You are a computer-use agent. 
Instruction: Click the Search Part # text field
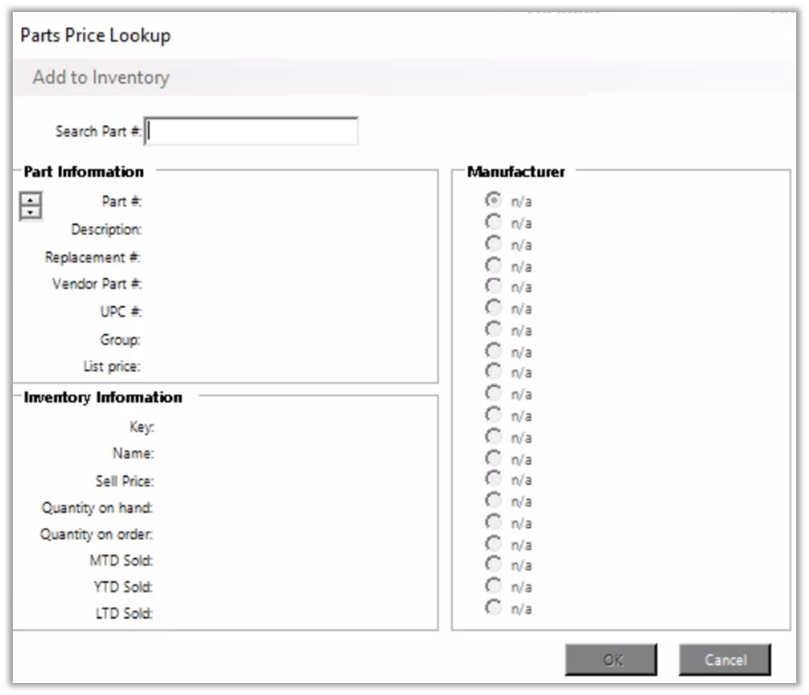coord(251,132)
